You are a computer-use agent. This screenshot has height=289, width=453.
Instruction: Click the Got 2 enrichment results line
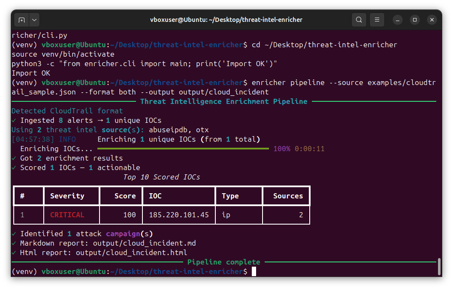coord(67,158)
